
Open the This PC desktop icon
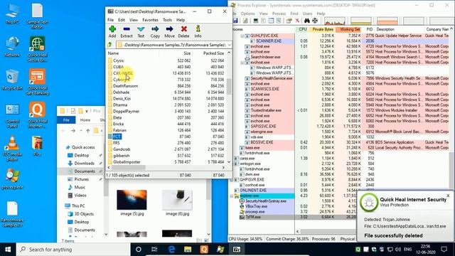click(12, 14)
